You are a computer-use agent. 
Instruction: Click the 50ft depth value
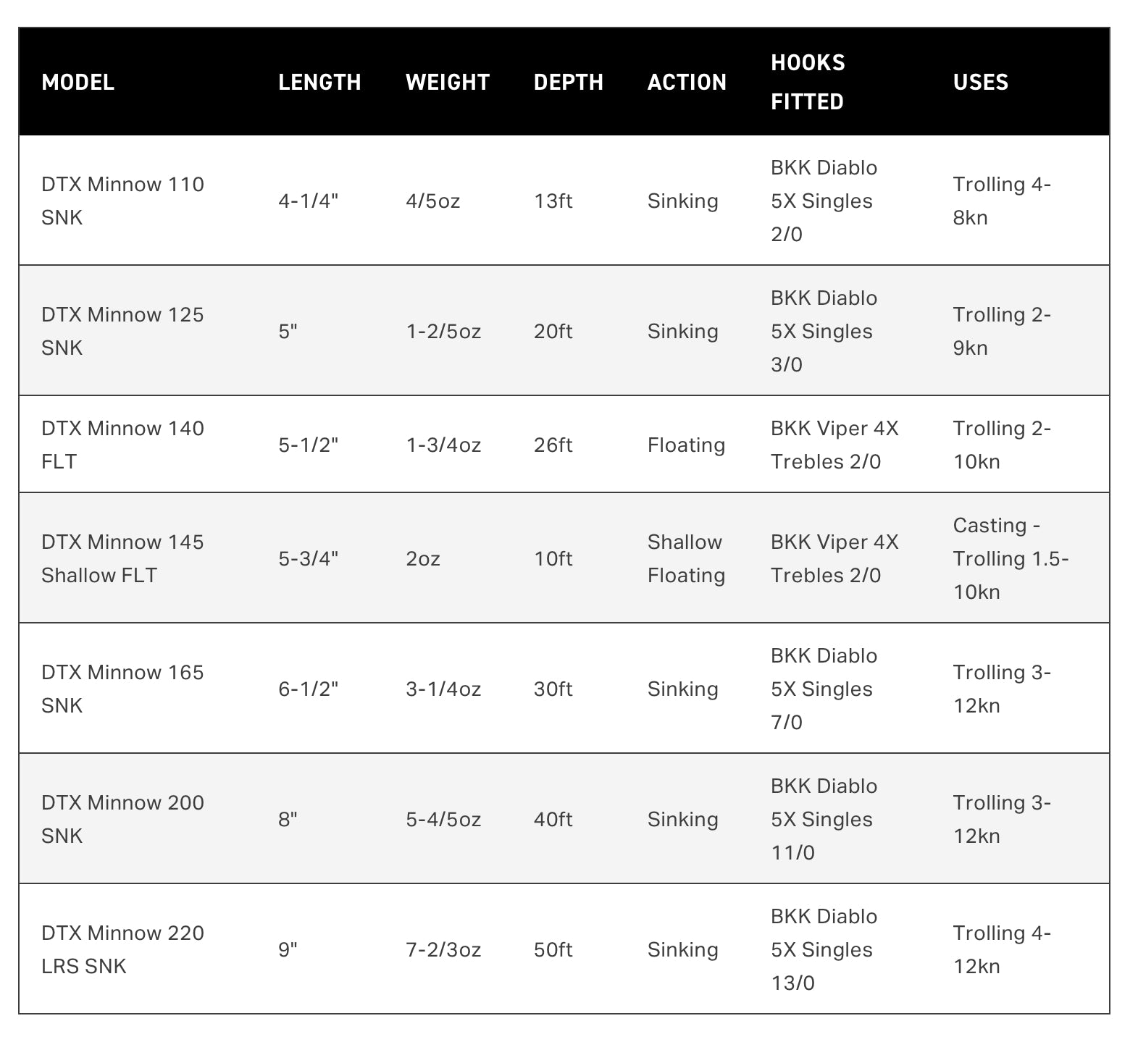click(553, 949)
